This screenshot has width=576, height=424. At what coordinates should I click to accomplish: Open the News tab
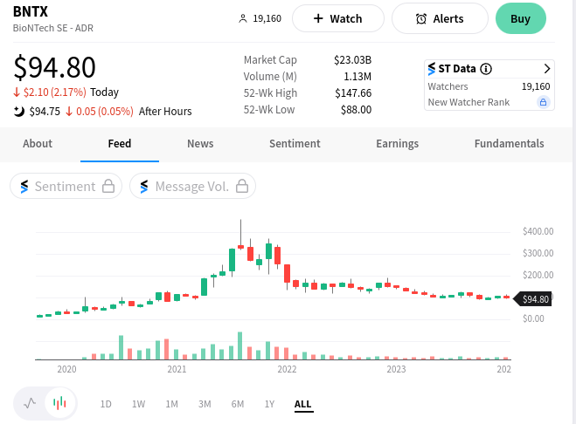click(200, 144)
